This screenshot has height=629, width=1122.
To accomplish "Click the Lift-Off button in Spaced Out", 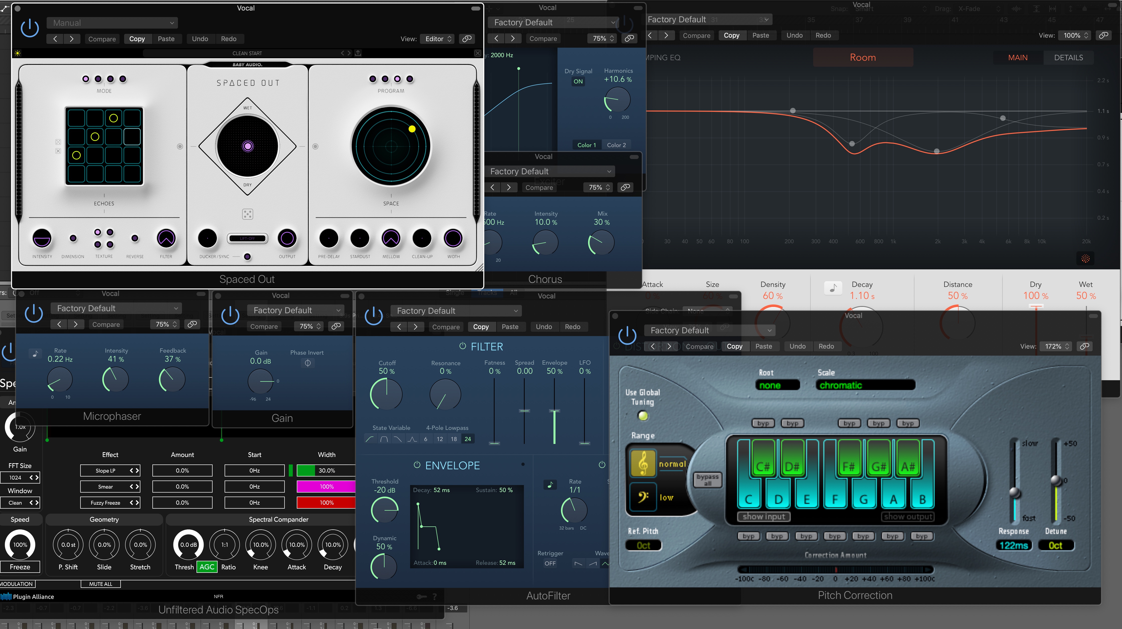I will coord(247,239).
